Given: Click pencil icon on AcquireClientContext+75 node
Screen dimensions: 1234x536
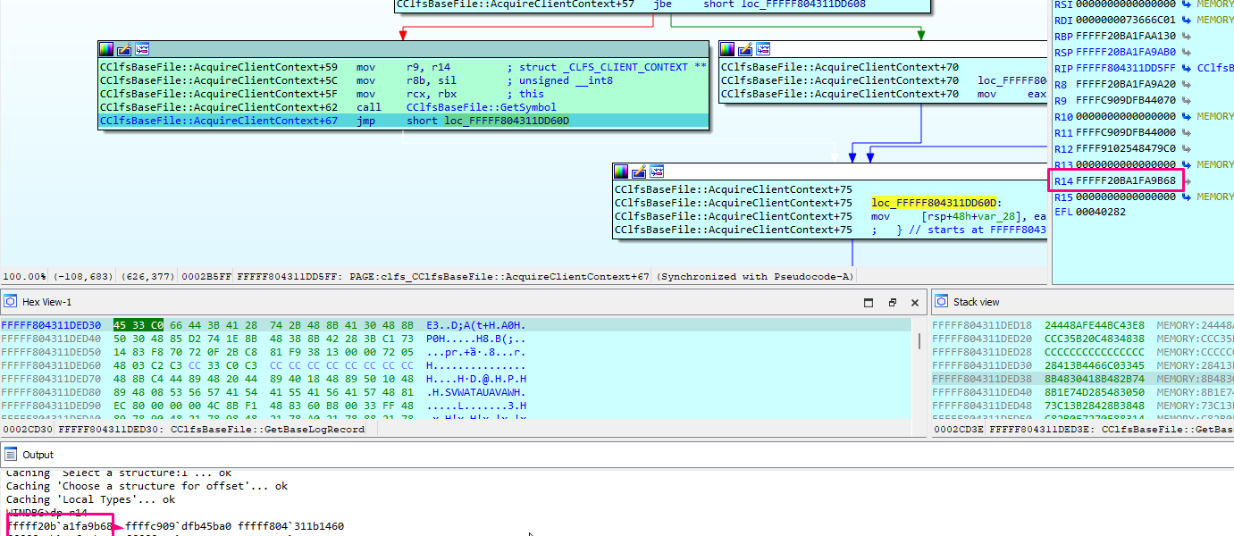Looking at the screenshot, I should click(639, 172).
